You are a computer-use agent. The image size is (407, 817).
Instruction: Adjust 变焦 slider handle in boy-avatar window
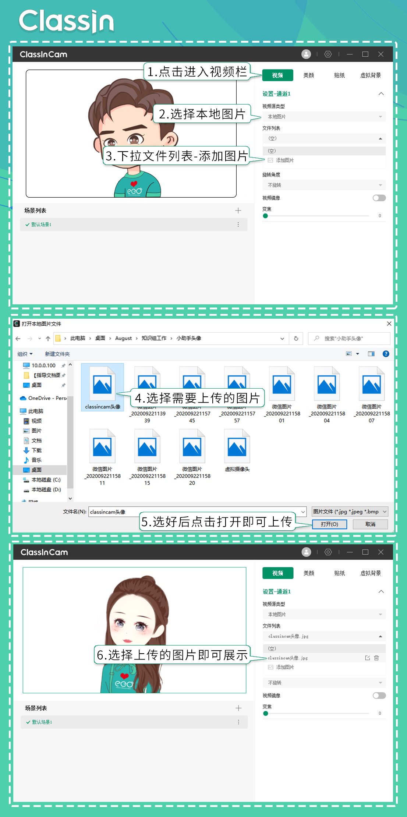tap(265, 216)
